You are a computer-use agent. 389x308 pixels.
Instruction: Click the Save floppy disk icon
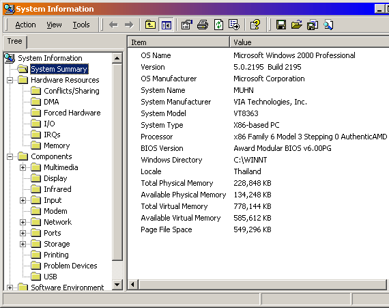point(281,25)
